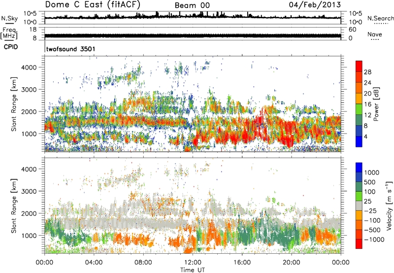
Task: Click the blue top of the velocity colorbar
Action: pyautogui.click(x=359, y=168)
